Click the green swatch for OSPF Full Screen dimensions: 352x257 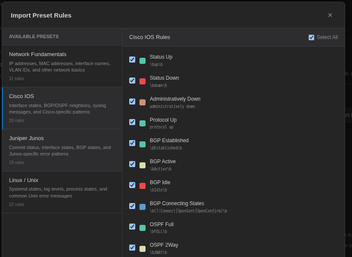click(x=143, y=228)
